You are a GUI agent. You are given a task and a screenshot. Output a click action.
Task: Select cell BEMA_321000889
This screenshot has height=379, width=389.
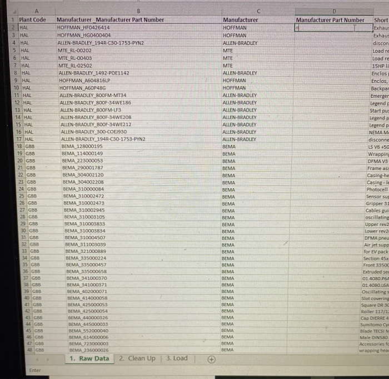143,251
